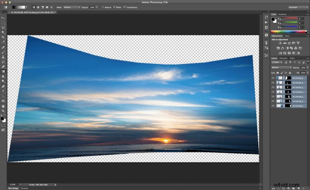310x190 pixels.
Task: Open the gradient picker dropdown arrow
Action: tap(26, 7)
